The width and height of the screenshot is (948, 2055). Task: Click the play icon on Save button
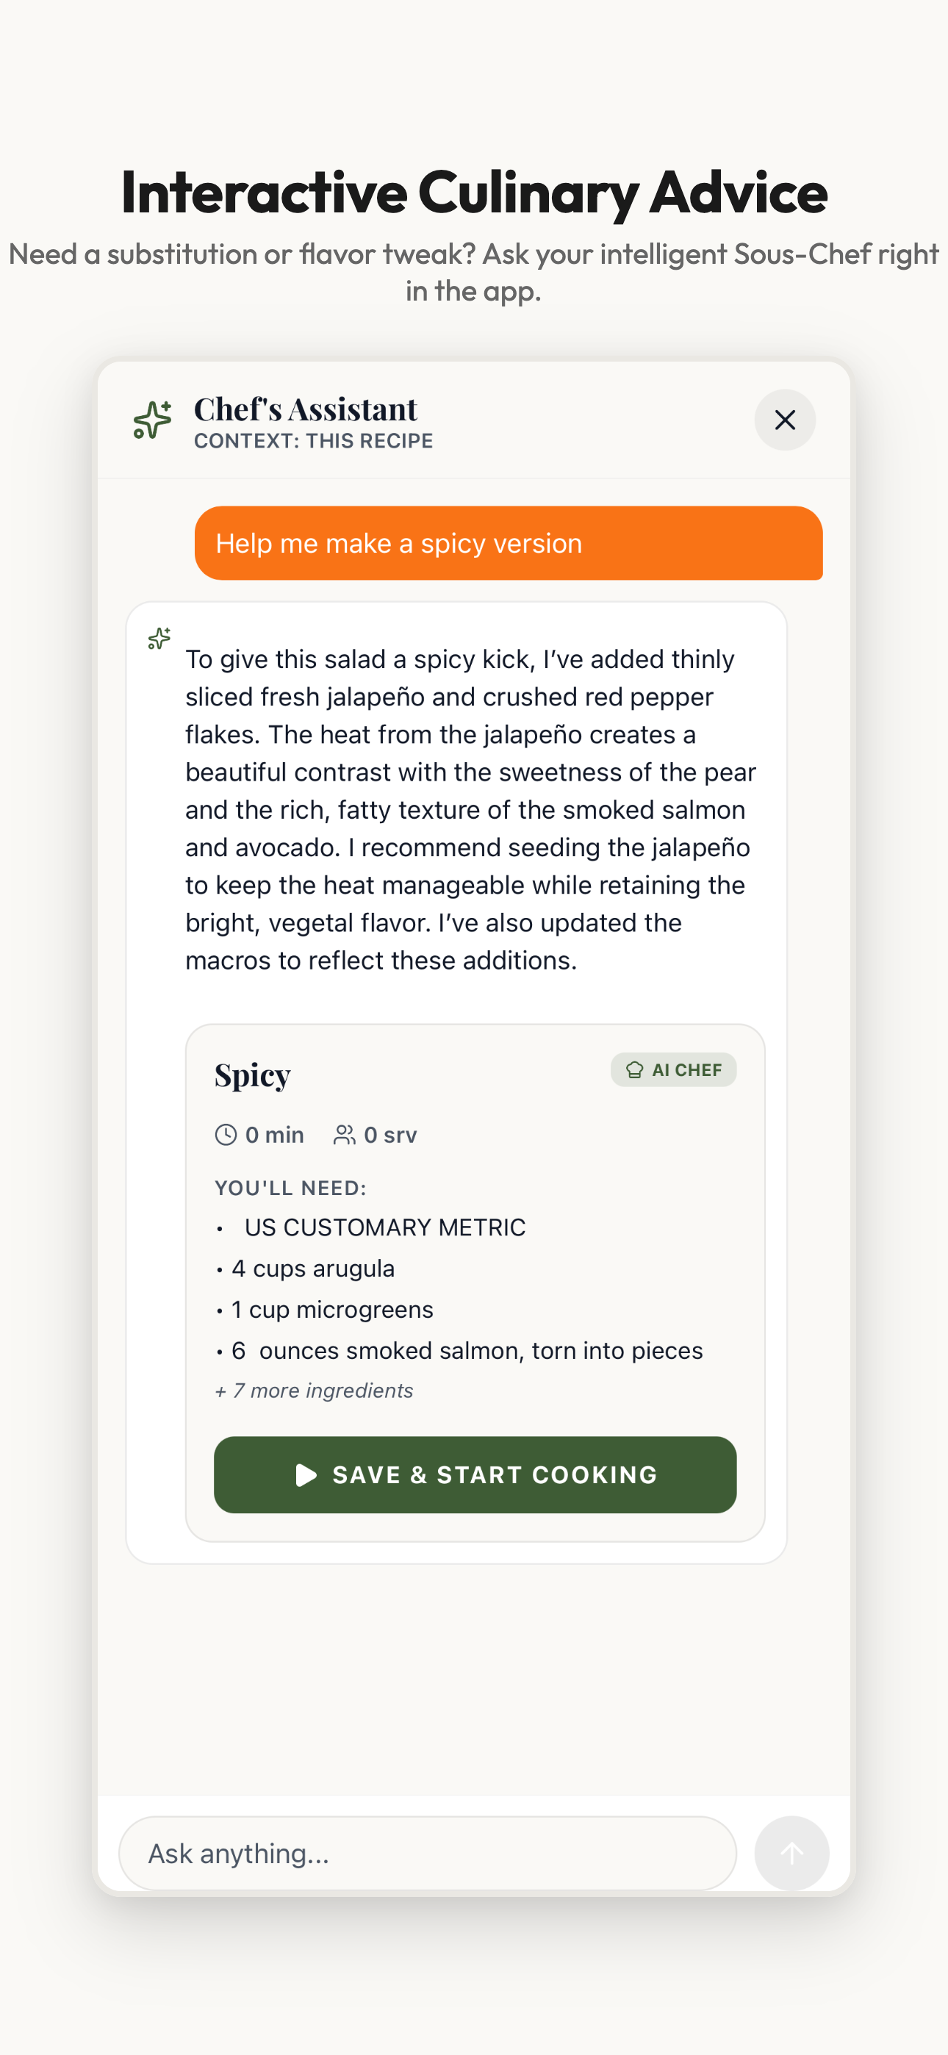tap(306, 1475)
